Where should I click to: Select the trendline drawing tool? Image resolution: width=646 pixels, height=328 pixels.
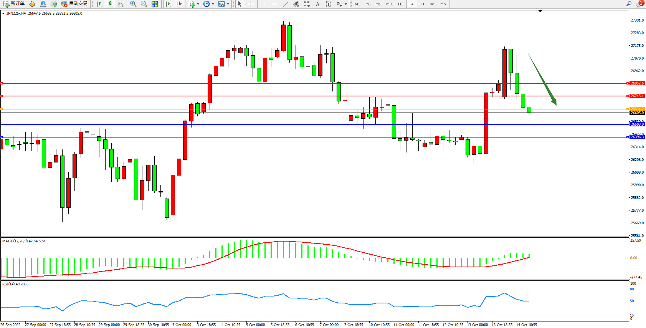pyautogui.click(x=285, y=4)
